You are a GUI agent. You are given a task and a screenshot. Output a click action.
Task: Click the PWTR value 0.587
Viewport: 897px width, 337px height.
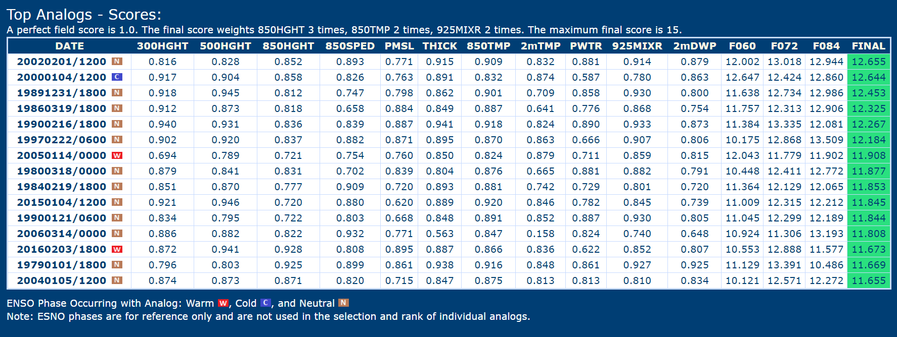pos(586,77)
